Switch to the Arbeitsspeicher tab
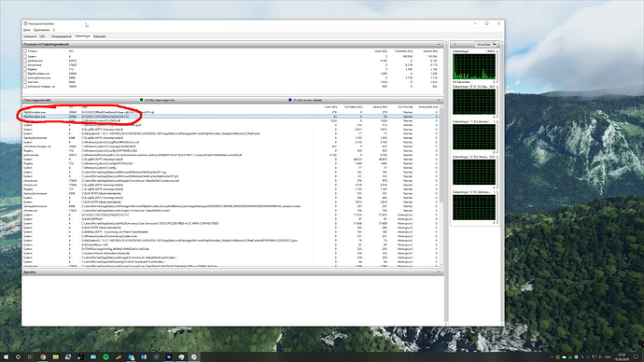 tap(62, 36)
